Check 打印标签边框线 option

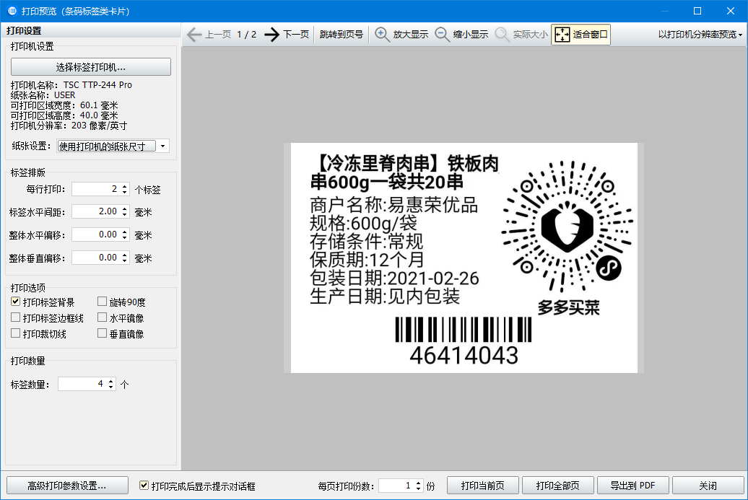16,317
